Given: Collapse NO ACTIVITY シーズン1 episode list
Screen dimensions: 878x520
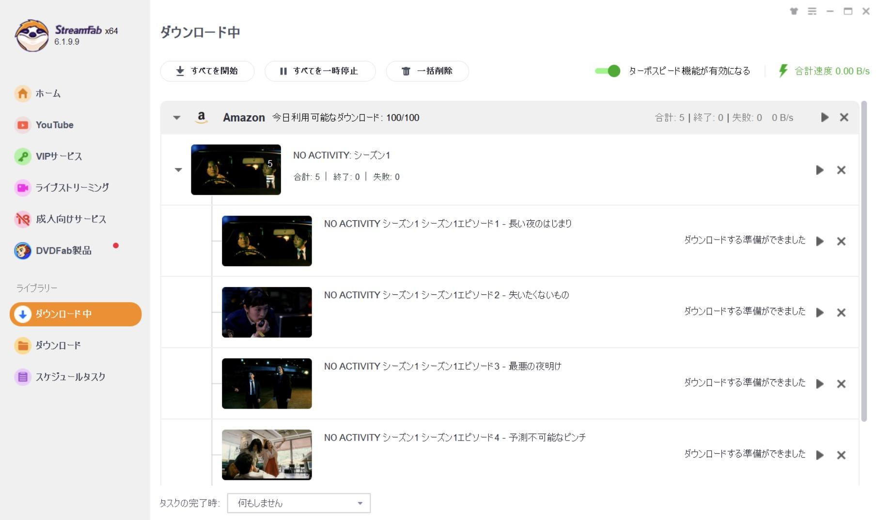Looking at the screenshot, I should click(178, 170).
